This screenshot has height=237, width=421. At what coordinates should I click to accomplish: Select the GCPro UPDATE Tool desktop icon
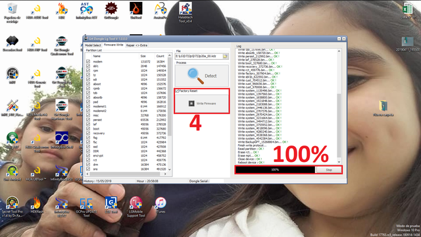coord(86,207)
